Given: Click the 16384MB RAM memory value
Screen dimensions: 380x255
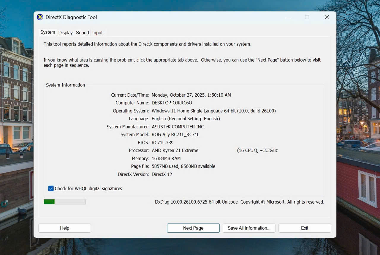Looking at the screenshot, I should [x=166, y=158].
